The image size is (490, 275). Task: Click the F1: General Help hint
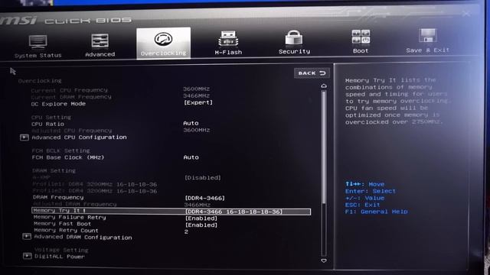coord(376,212)
